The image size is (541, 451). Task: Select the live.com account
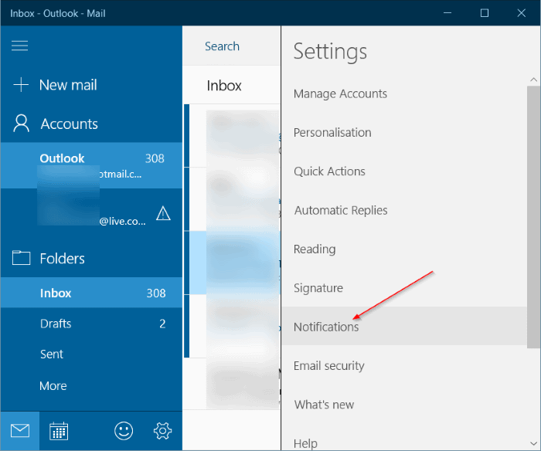coord(91,212)
